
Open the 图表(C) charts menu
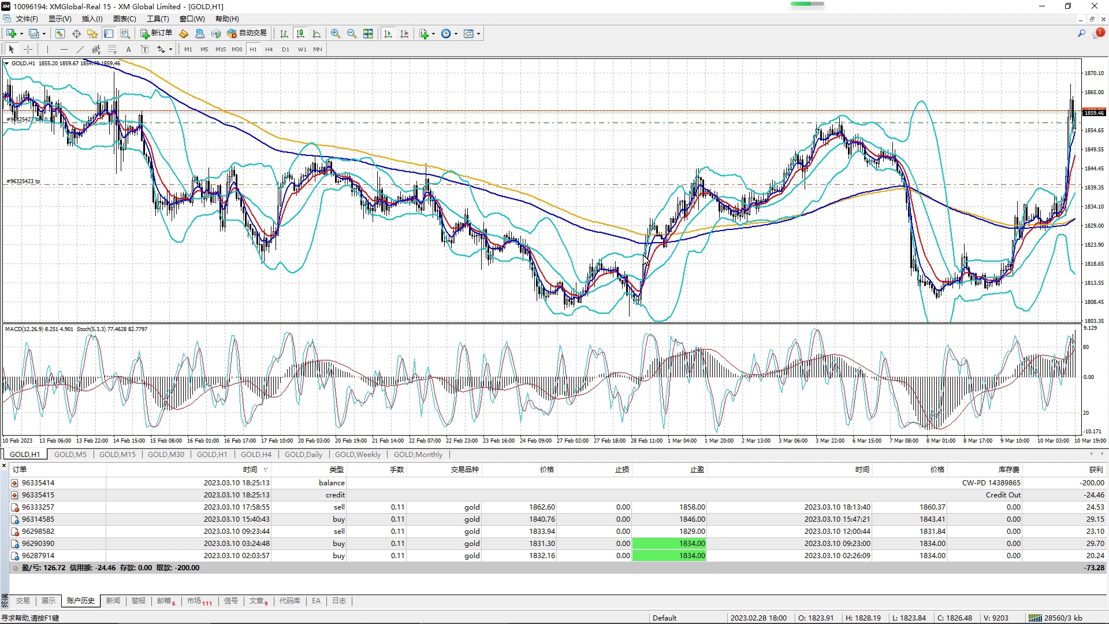click(124, 19)
